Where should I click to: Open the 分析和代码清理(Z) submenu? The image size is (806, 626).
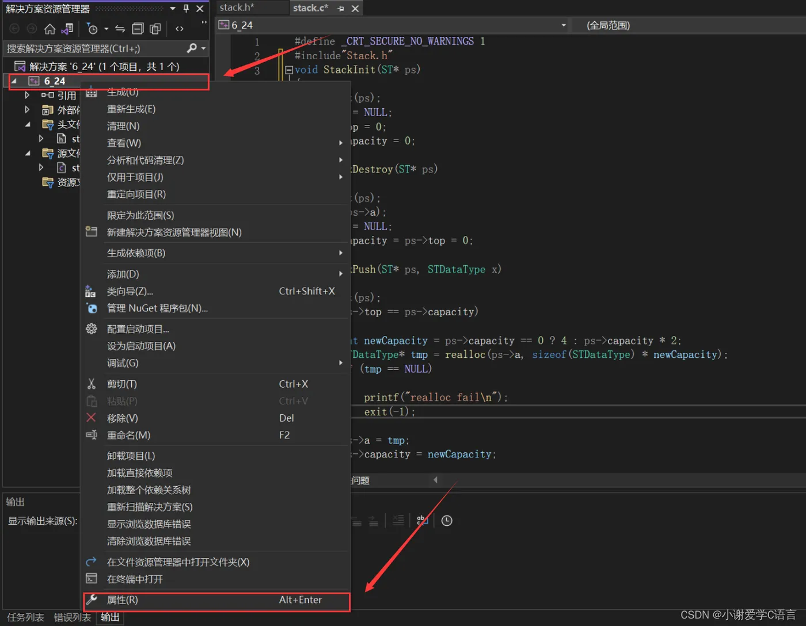click(x=215, y=160)
